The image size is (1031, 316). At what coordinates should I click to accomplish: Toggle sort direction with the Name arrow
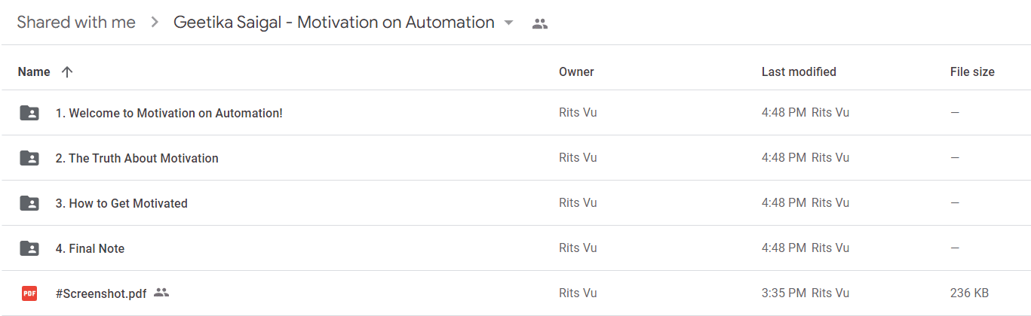click(x=67, y=72)
